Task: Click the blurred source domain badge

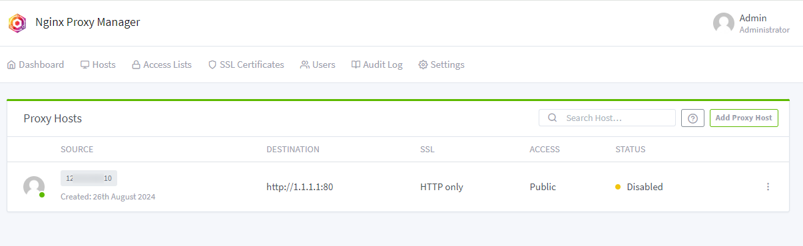Action: coord(89,178)
